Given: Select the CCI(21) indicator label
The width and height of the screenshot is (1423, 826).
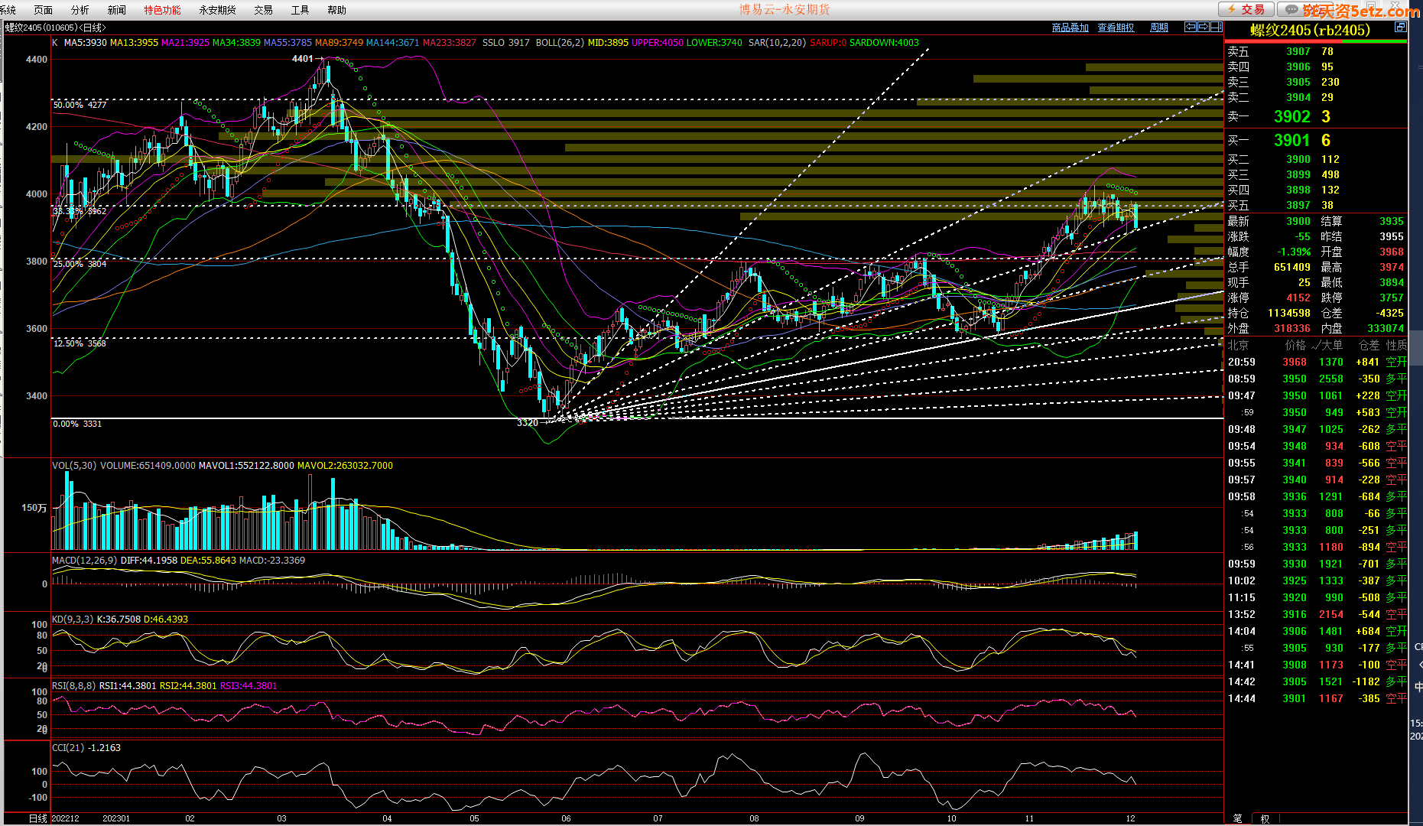Looking at the screenshot, I should pyautogui.click(x=68, y=748).
